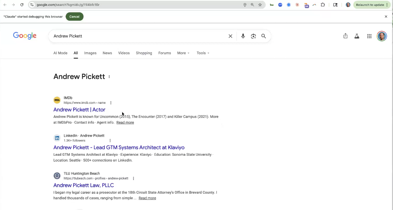Open options beside Andrew Pickett heading

pyautogui.click(x=109, y=77)
